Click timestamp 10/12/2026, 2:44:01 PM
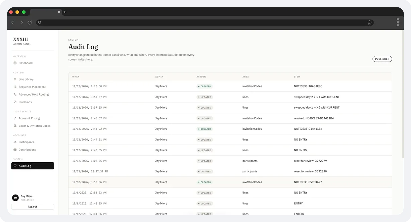 coord(89,140)
